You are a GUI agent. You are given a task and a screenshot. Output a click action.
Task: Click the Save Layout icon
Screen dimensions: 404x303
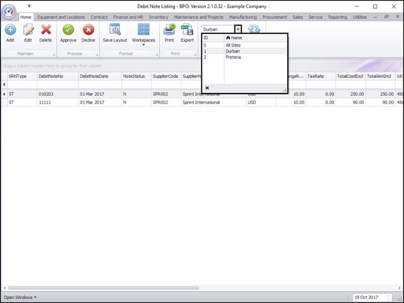point(115,30)
